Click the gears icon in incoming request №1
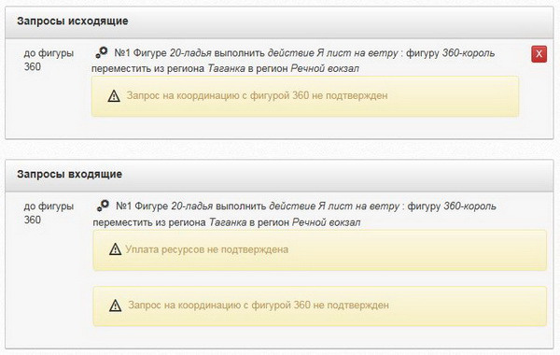 (104, 206)
